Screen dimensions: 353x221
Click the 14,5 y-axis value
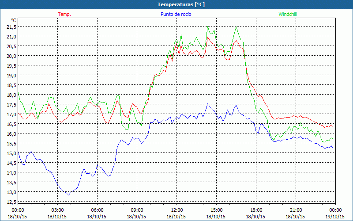pyautogui.click(x=11, y=163)
